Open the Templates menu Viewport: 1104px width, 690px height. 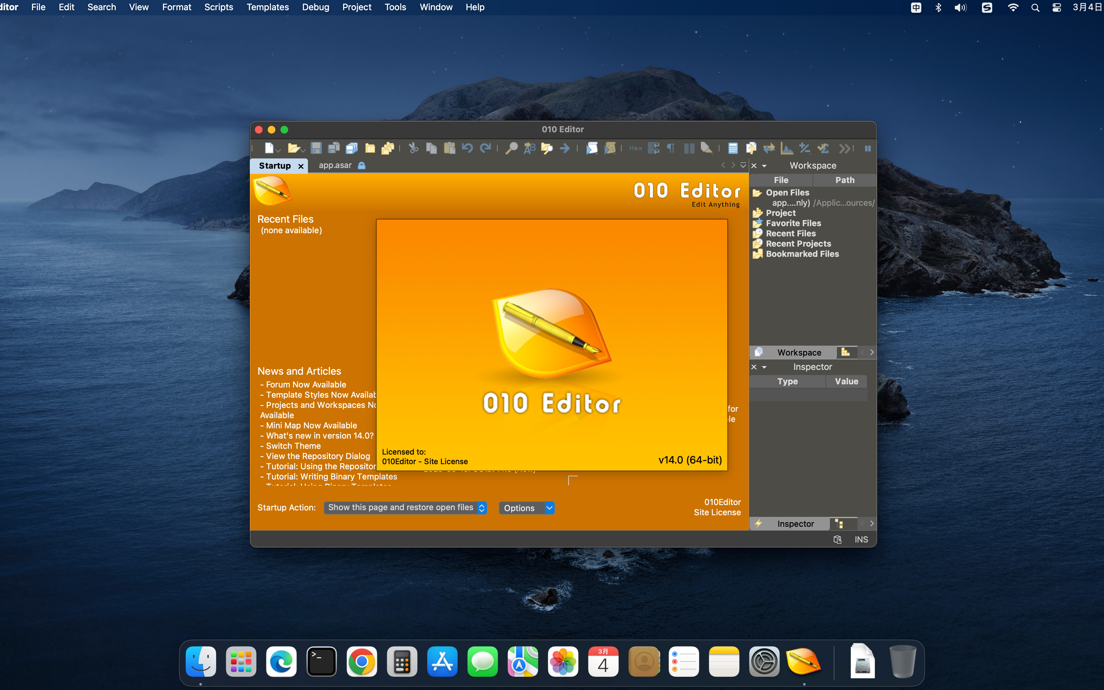click(267, 7)
